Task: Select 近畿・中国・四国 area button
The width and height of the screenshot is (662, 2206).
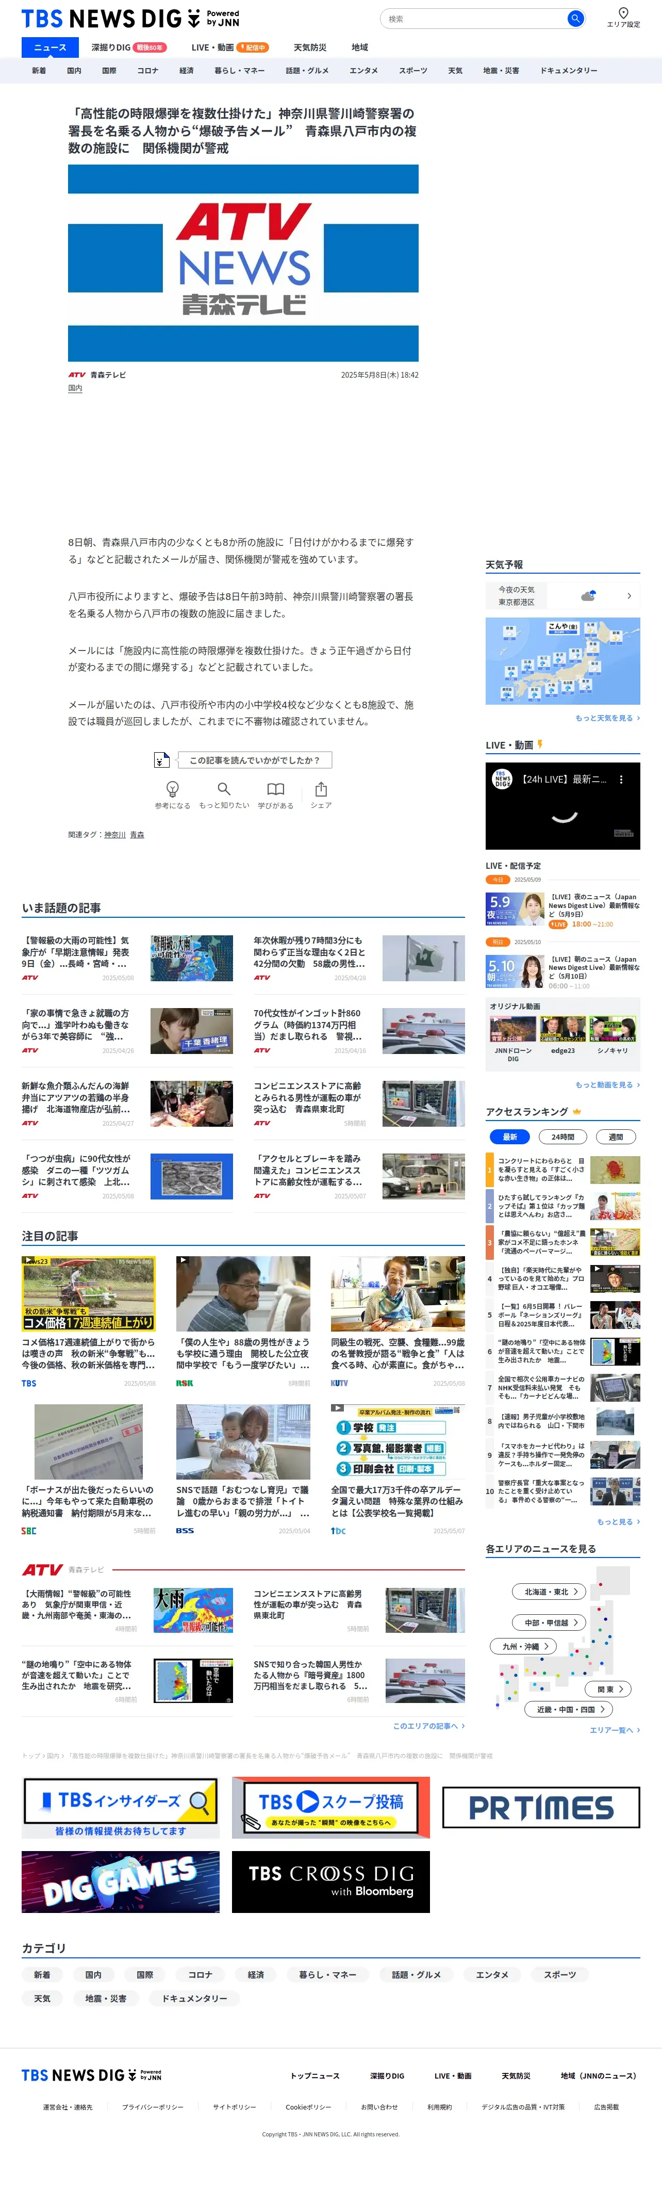Action: click(569, 1709)
